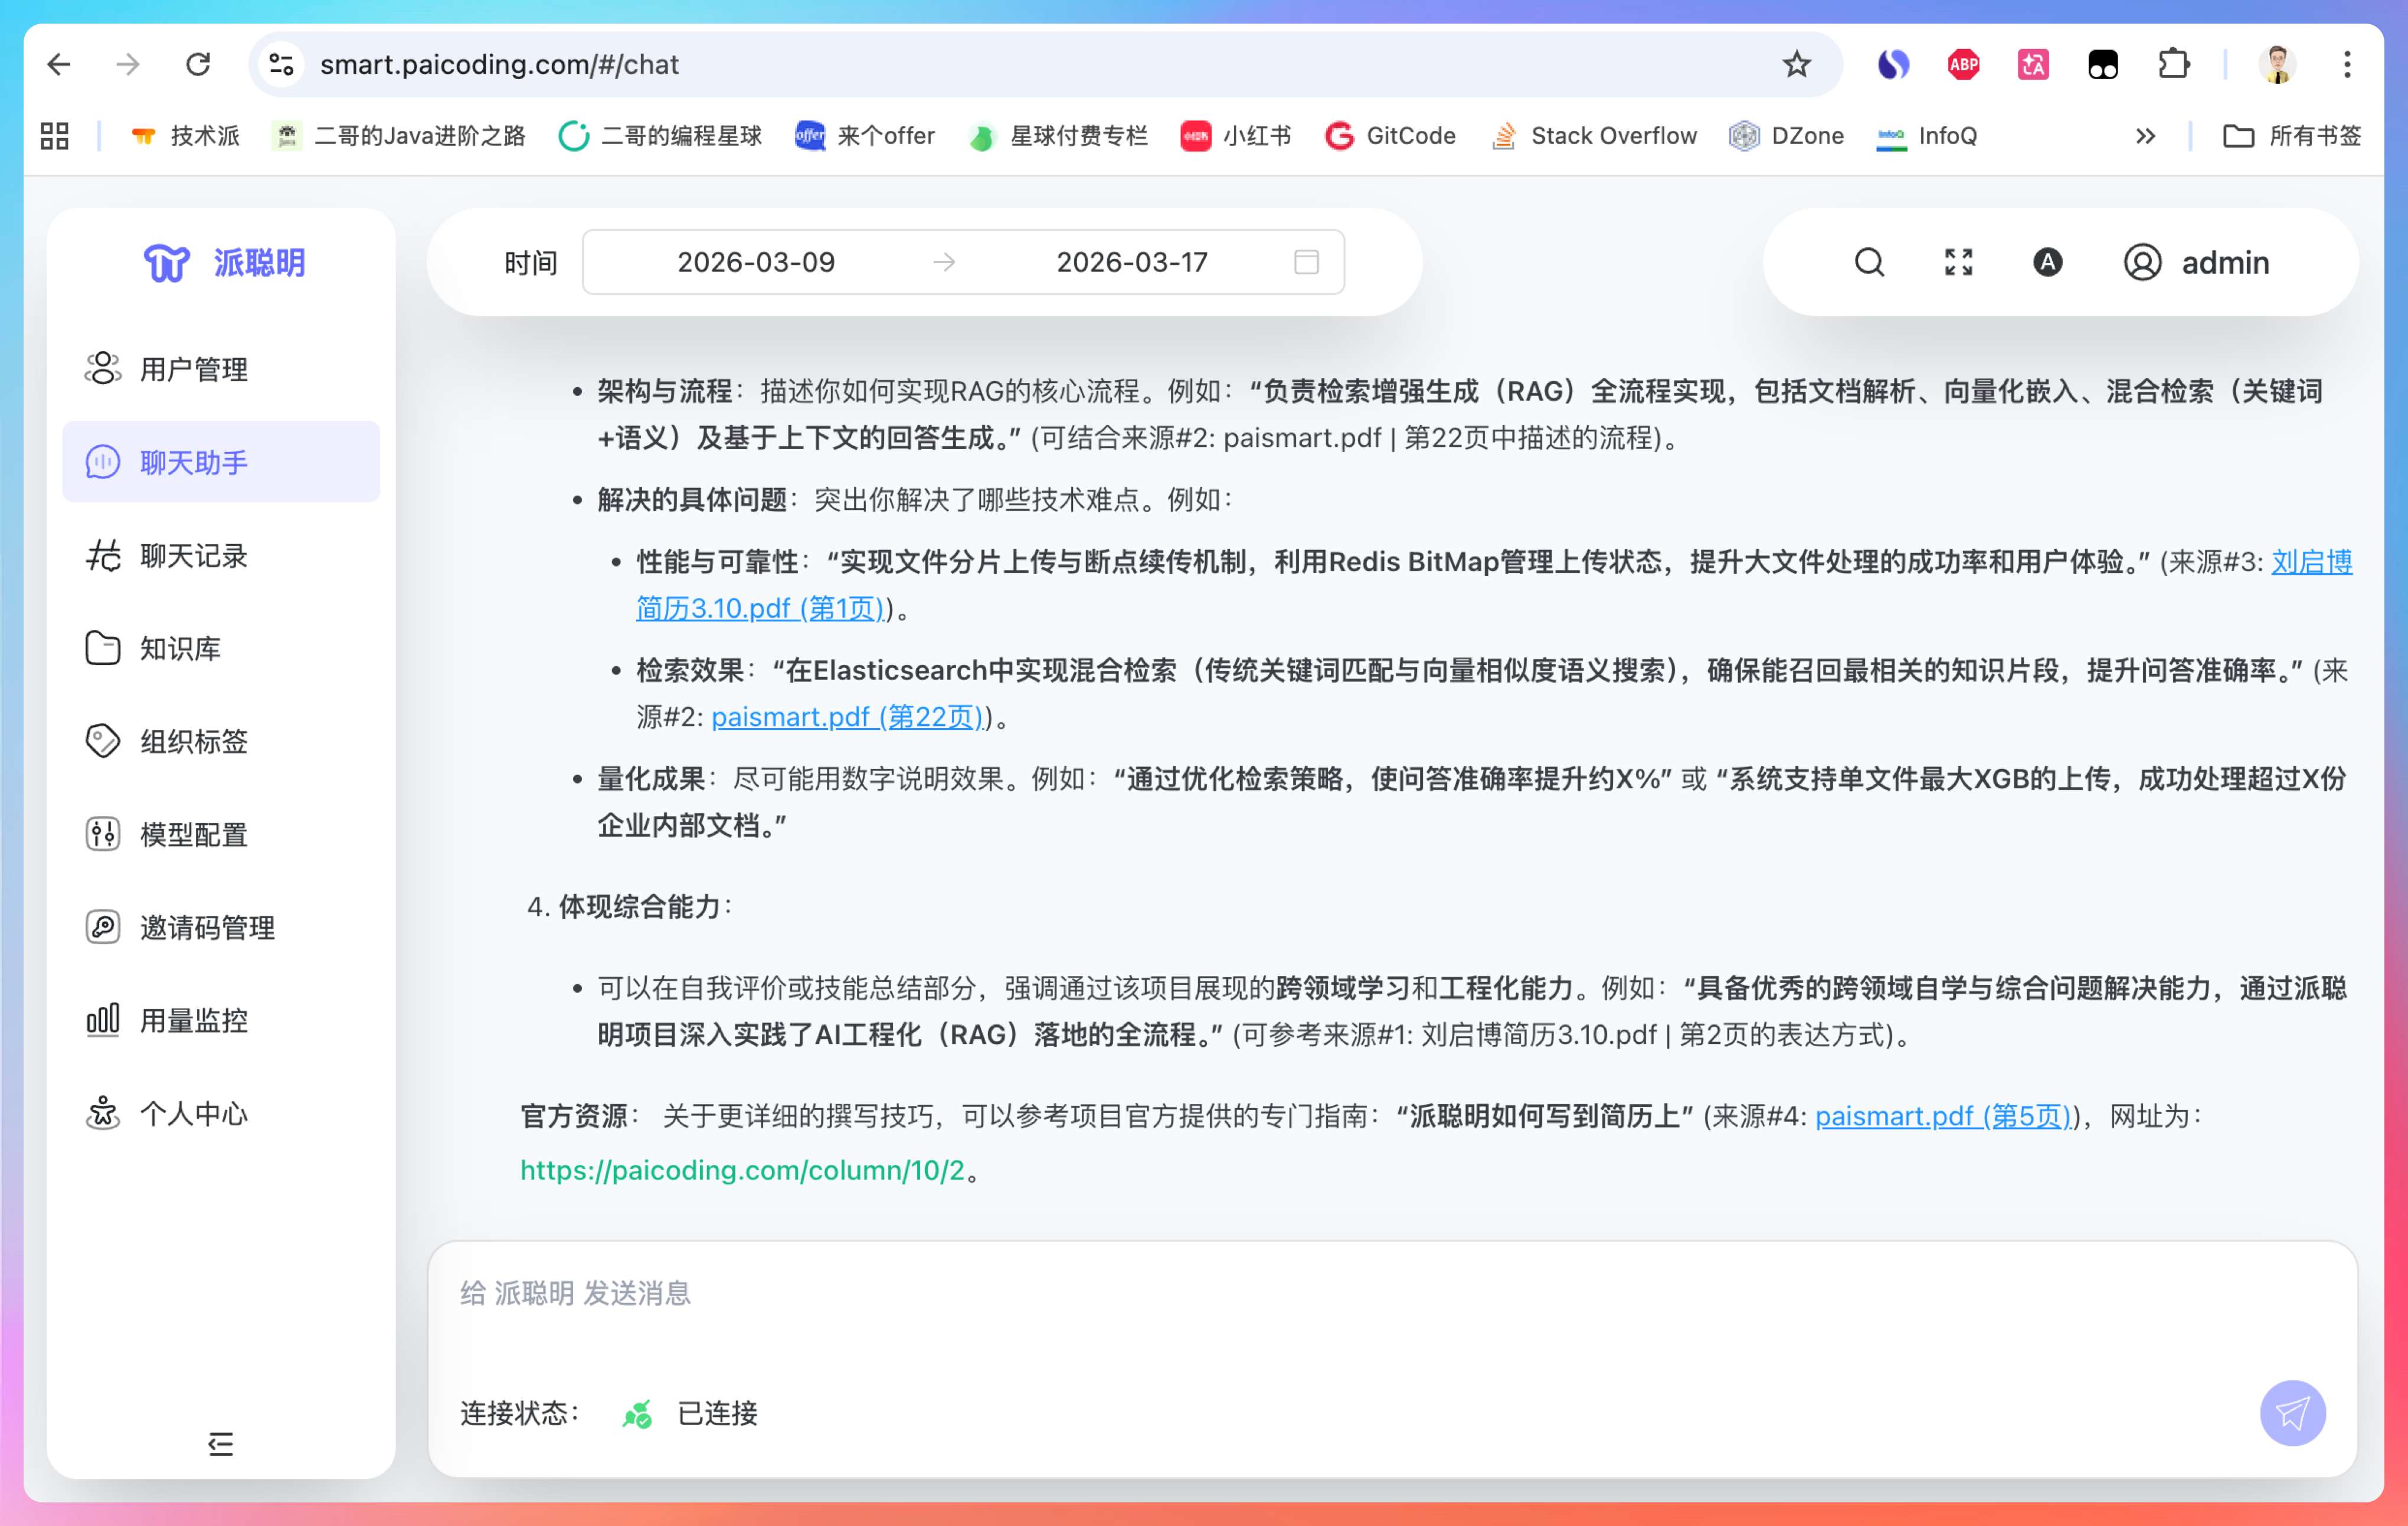Viewport: 2408px width, 1526px height.
Task: Toggle fullscreen mode icon
Action: click(1958, 262)
